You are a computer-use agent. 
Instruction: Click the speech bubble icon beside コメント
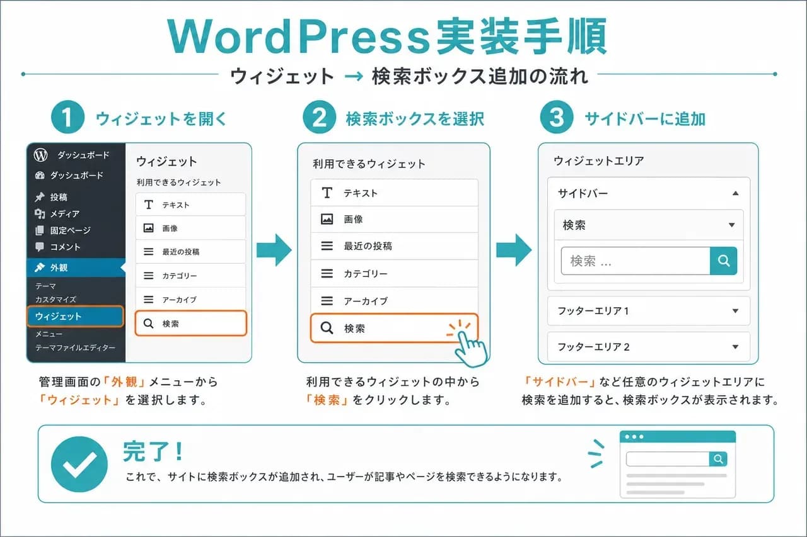tap(40, 247)
